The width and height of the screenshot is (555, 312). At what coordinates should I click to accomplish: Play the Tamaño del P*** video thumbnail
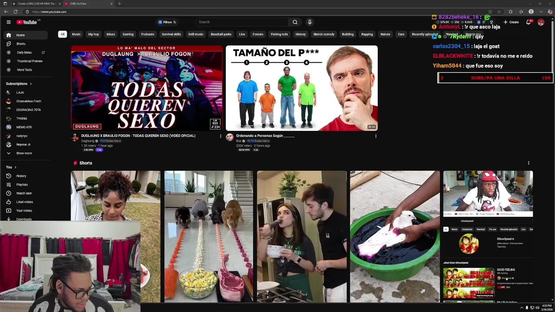point(301,88)
